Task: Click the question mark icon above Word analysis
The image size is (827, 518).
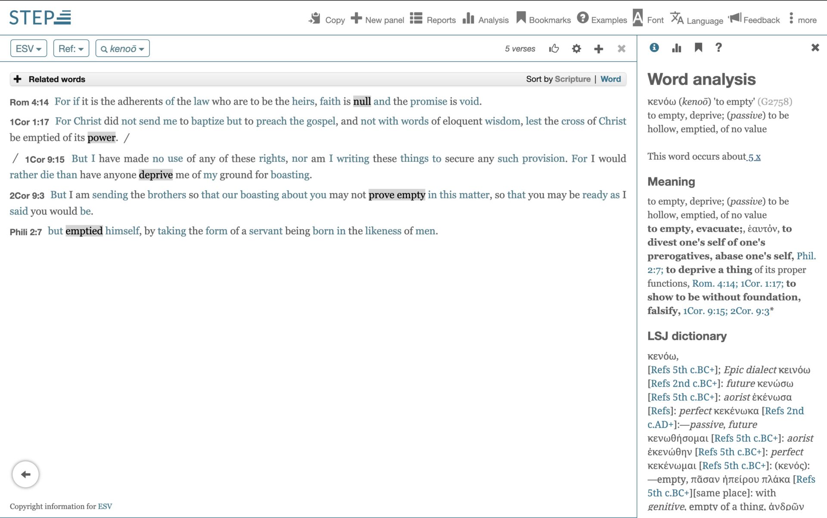Action: (718, 48)
